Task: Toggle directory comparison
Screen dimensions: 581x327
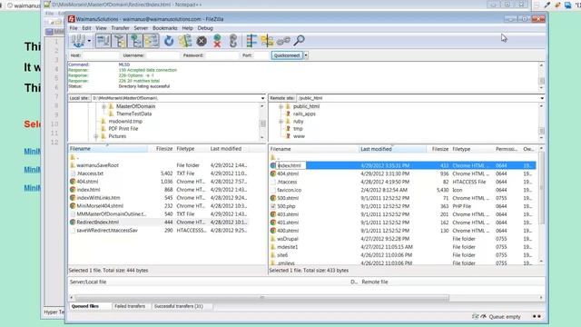Action: [267, 41]
